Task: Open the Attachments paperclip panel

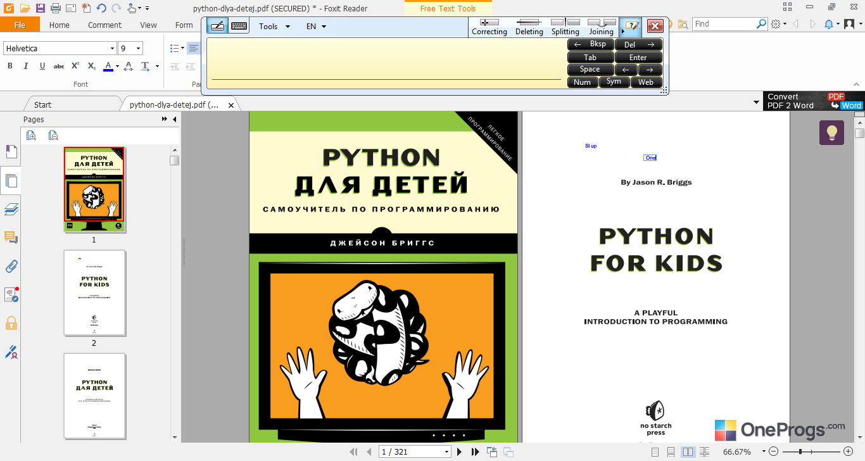Action: click(x=11, y=266)
